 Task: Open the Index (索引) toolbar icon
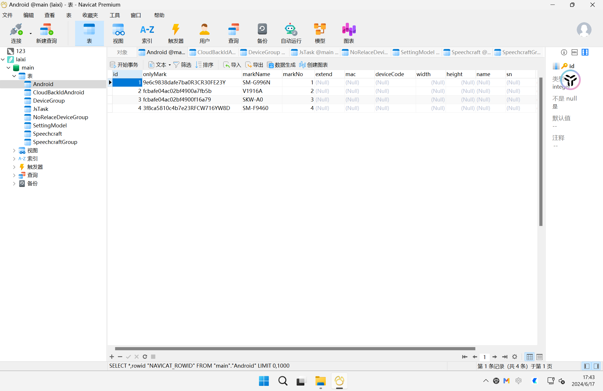[147, 33]
